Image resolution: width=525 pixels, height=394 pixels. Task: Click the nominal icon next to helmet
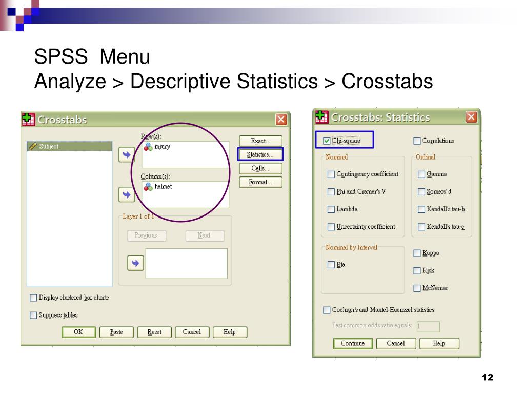(x=148, y=187)
